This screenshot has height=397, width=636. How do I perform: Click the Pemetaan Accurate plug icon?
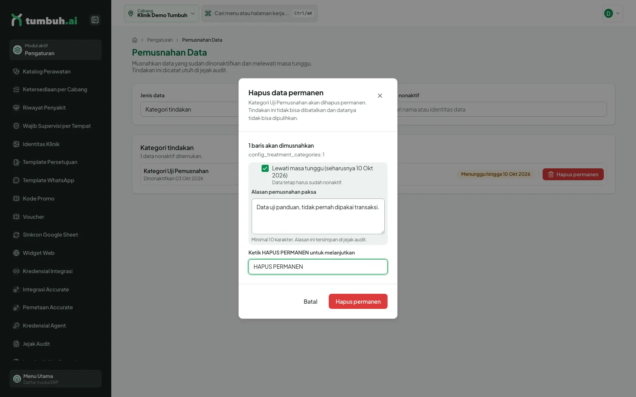pos(16,307)
